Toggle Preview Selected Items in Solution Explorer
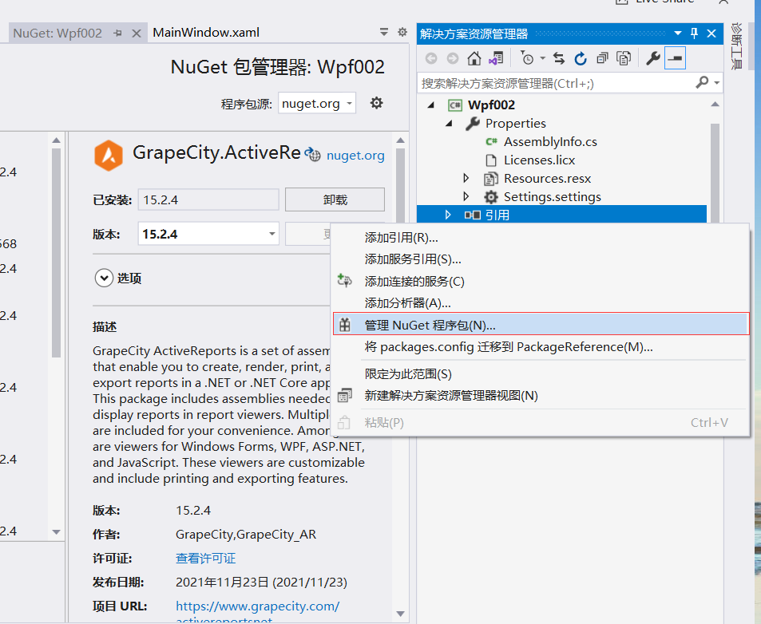Image resolution: width=761 pixels, height=624 pixels. [675, 59]
